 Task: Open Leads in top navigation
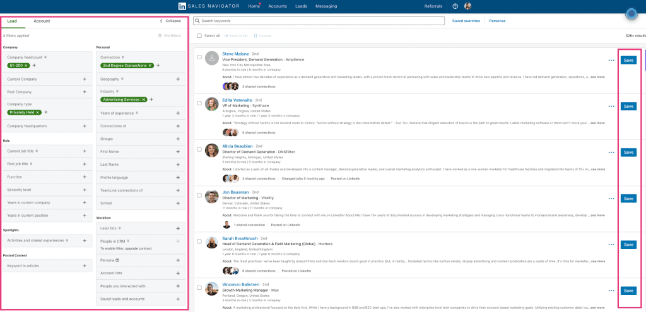(x=301, y=6)
